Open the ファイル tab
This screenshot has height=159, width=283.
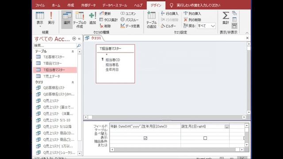40,5
